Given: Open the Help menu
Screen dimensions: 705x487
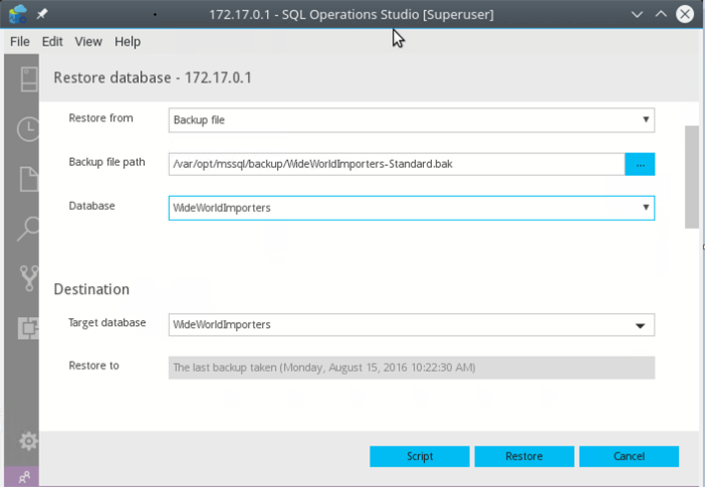Looking at the screenshot, I should coord(127,42).
